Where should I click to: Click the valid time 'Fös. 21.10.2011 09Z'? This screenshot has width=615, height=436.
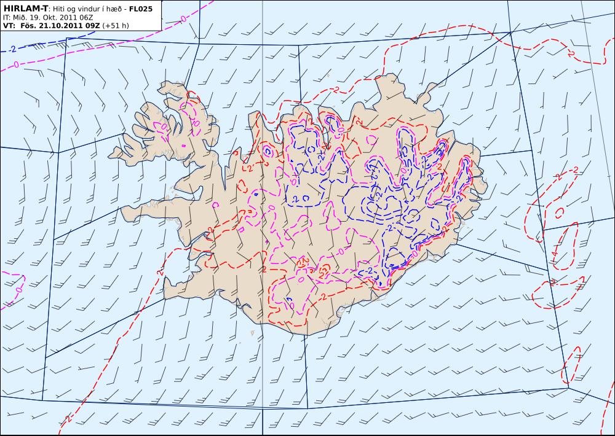click(x=60, y=26)
